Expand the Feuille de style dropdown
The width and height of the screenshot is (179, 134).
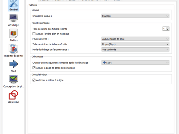[x=135, y=39]
